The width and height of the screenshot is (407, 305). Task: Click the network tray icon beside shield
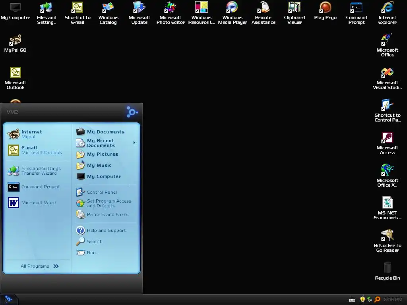point(370,299)
